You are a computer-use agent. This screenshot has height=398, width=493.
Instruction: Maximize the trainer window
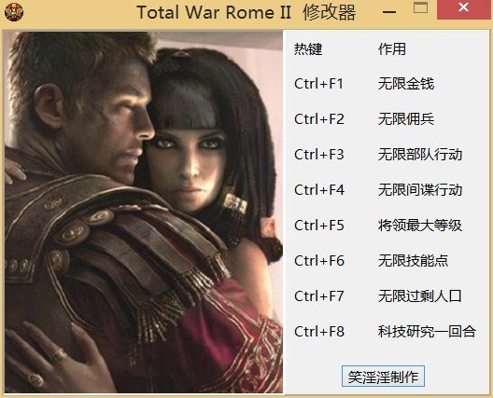pos(420,7)
